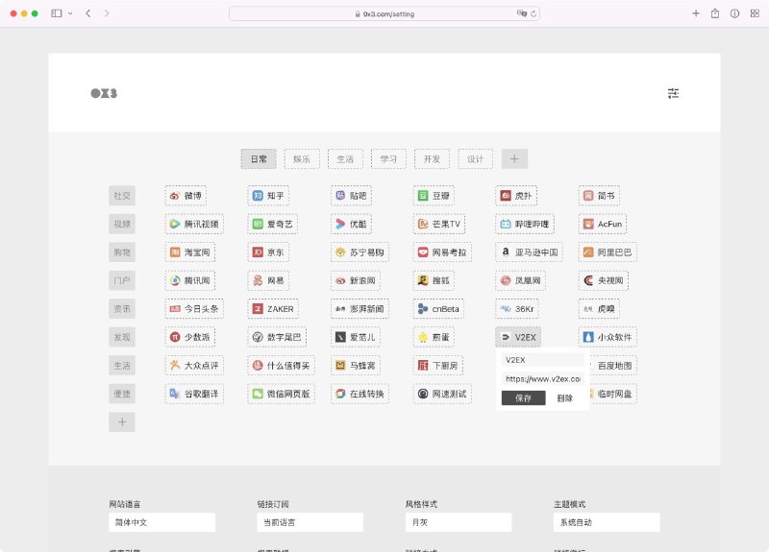Switch to the 学习 tab
769x552 pixels.
click(x=388, y=159)
